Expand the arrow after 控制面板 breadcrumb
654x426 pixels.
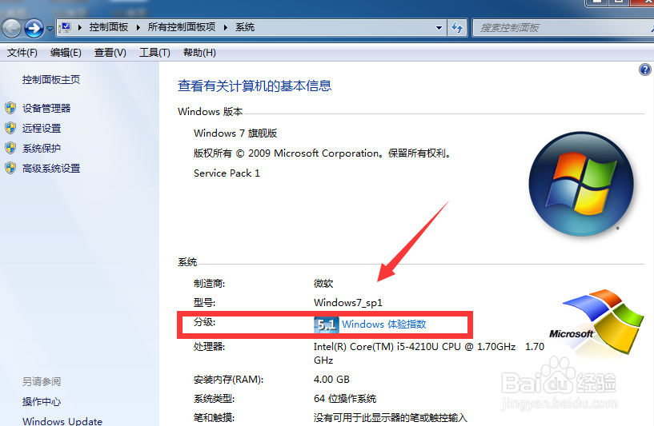(138, 27)
